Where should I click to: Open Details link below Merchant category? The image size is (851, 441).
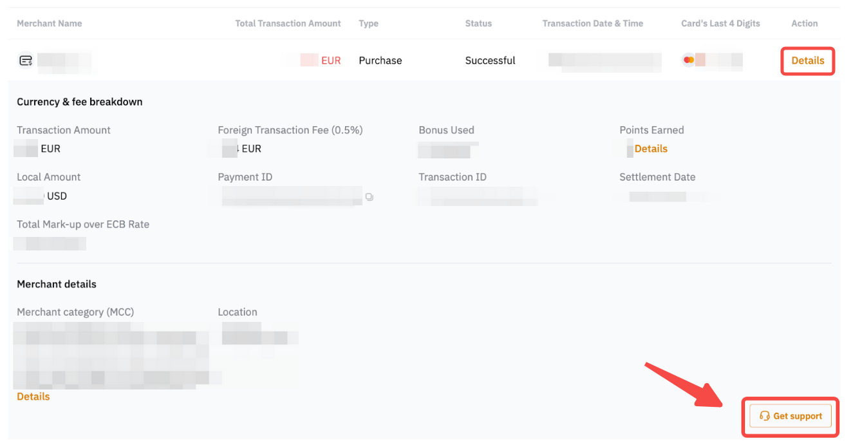tap(33, 397)
